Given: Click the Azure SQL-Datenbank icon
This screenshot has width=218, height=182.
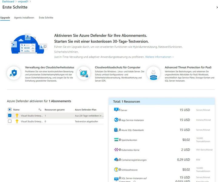Looking at the screenshot, I should (x=116, y=130).
